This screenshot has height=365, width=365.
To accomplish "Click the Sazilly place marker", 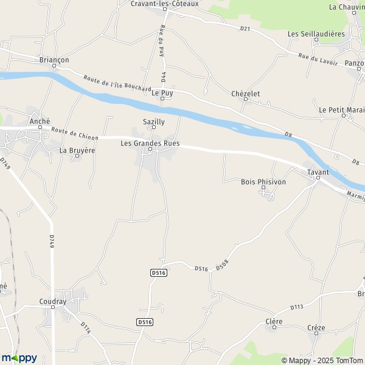I will click(154, 127).
